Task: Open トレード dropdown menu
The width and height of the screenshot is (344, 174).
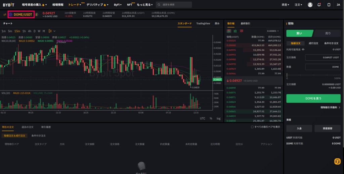Action: click(75, 5)
